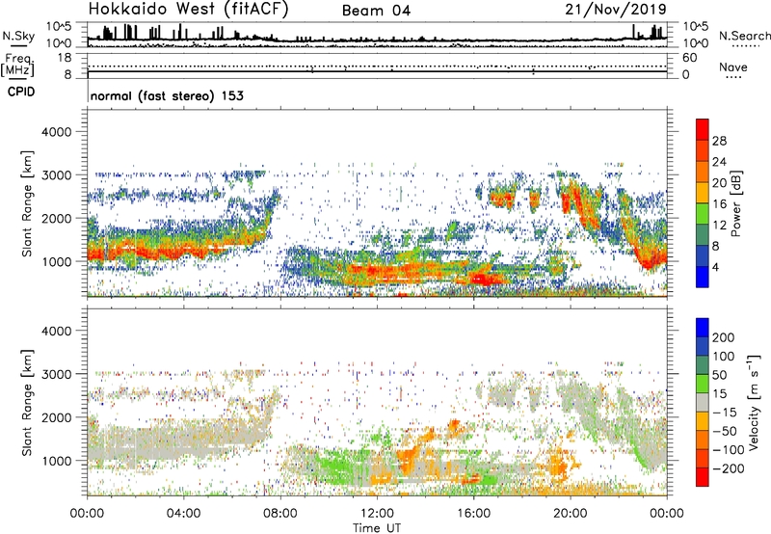Click the bright blue bottom segment of the Power colorbar
Viewport: 771px width, 534px height.
[x=703, y=277]
